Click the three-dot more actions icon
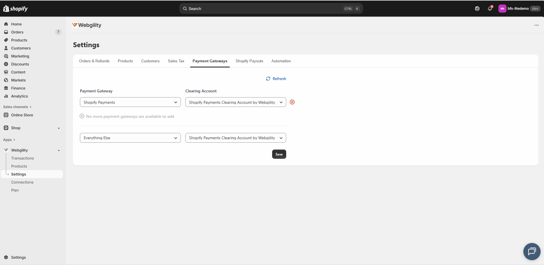The height and width of the screenshot is (265, 544). point(536,25)
